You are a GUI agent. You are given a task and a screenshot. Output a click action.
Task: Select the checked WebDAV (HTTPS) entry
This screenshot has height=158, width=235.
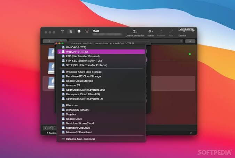[x=101, y=52]
